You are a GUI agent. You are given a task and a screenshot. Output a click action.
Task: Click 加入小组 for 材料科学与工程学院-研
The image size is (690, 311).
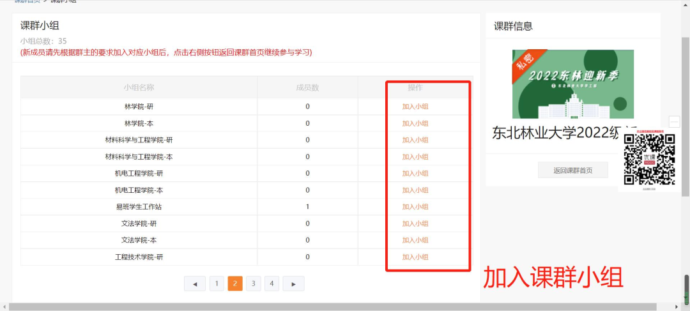pos(415,140)
